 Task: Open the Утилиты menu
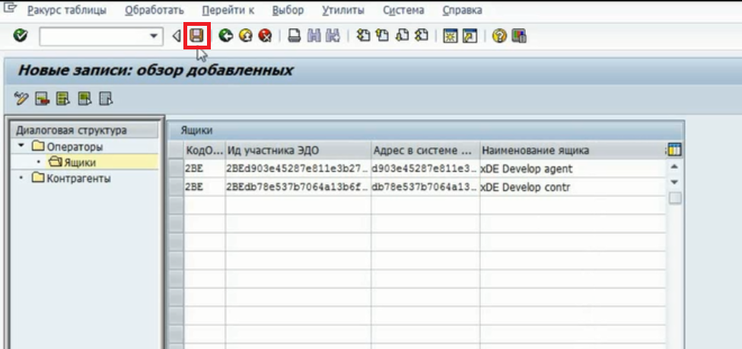[342, 11]
